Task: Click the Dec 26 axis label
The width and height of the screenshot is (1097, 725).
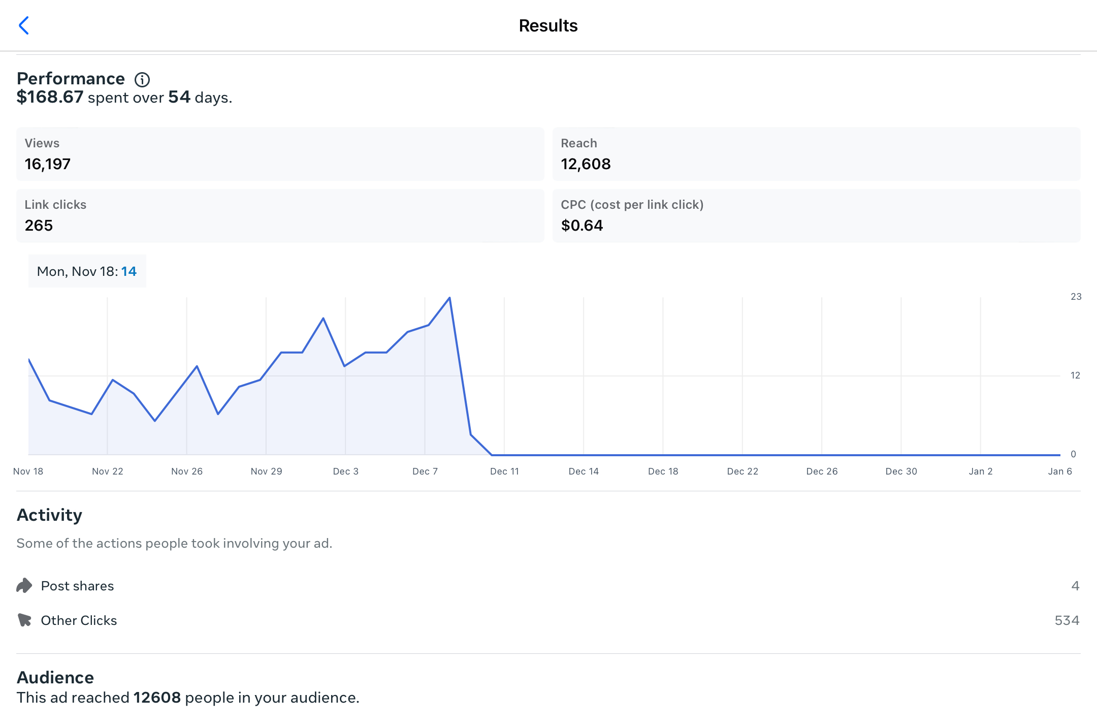Action: pos(822,471)
